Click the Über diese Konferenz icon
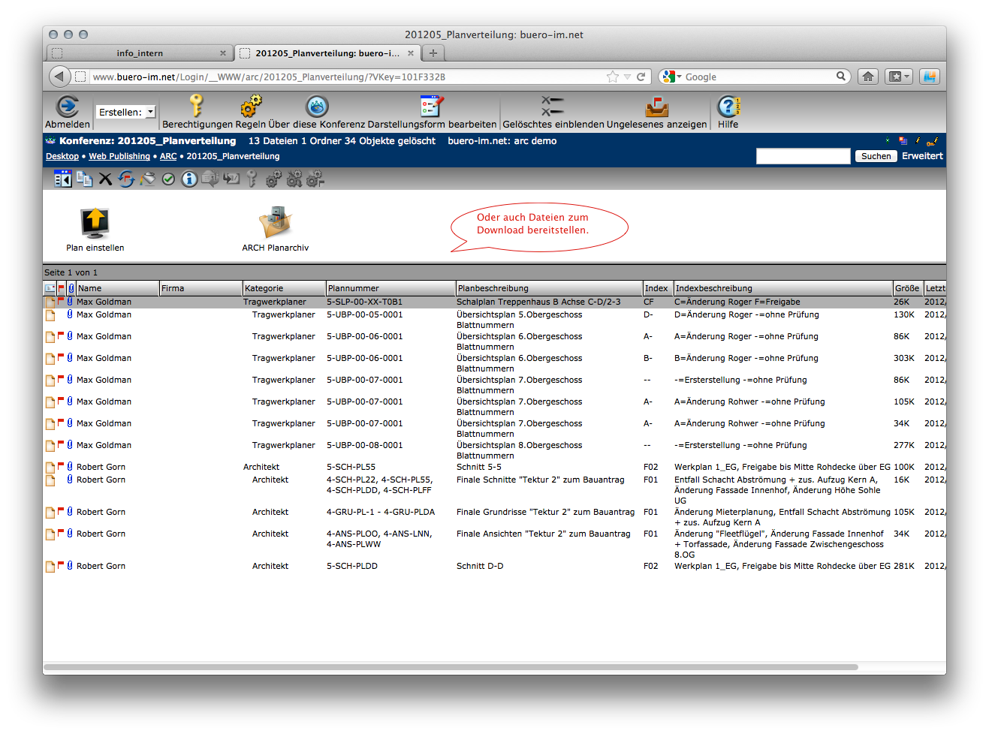The width and height of the screenshot is (989, 734). click(x=317, y=107)
